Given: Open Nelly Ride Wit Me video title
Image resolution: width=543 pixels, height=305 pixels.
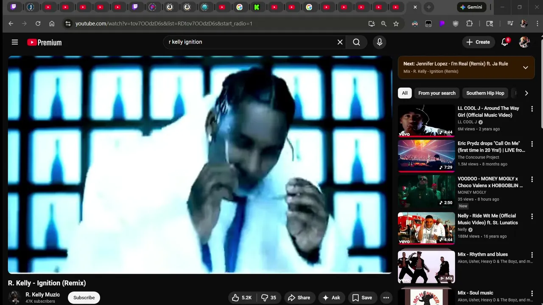Looking at the screenshot, I should (488, 219).
